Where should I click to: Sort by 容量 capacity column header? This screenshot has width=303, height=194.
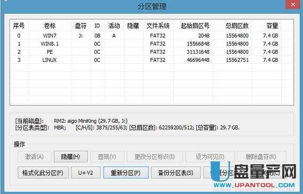272,26
